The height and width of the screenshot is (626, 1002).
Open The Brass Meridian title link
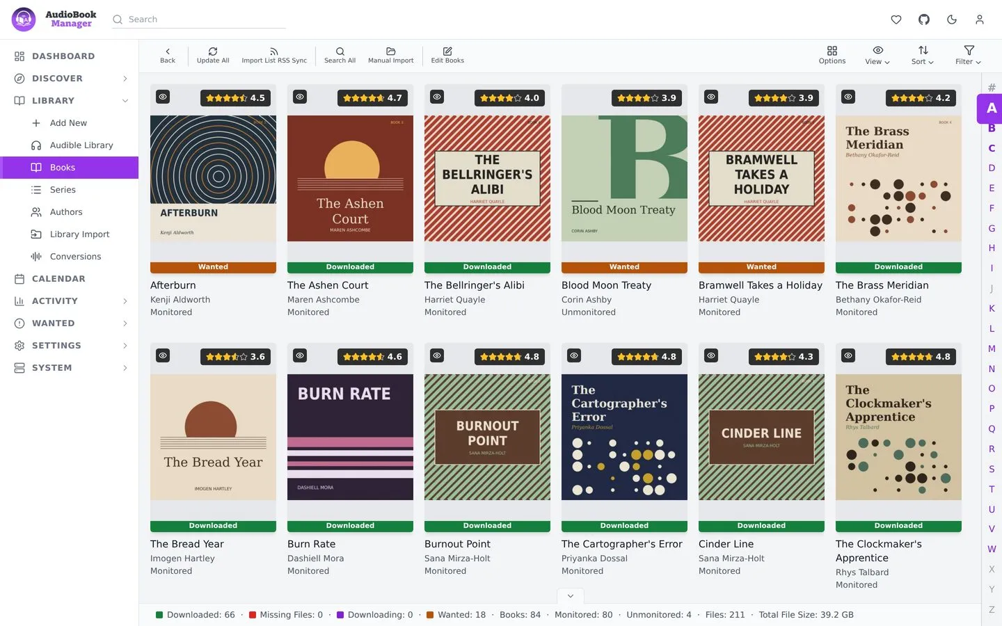coord(882,285)
